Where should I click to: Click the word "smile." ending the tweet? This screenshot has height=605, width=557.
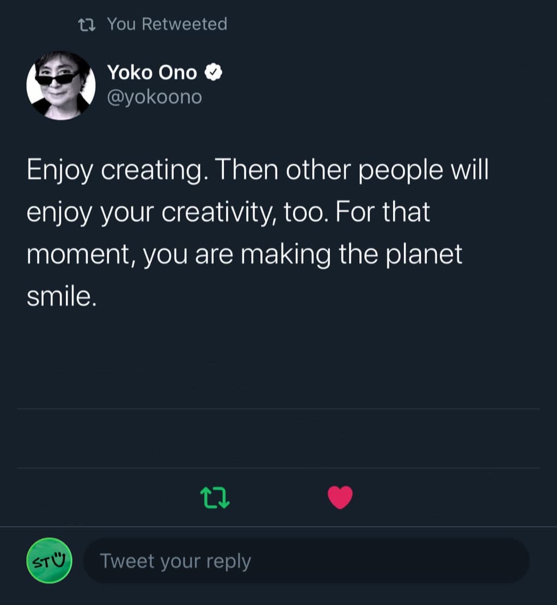[61, 296]
